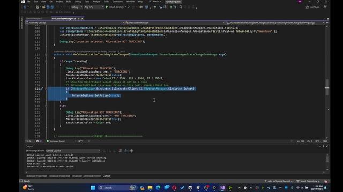Show hidden system tray icons chevron

tap(240, 188)
